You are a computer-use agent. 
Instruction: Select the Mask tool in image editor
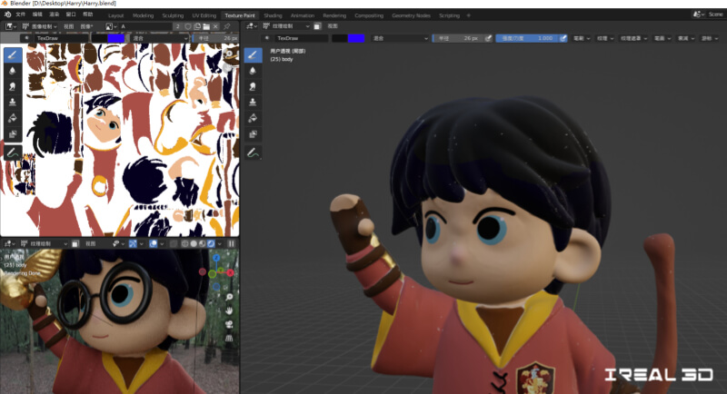(13, 134)
